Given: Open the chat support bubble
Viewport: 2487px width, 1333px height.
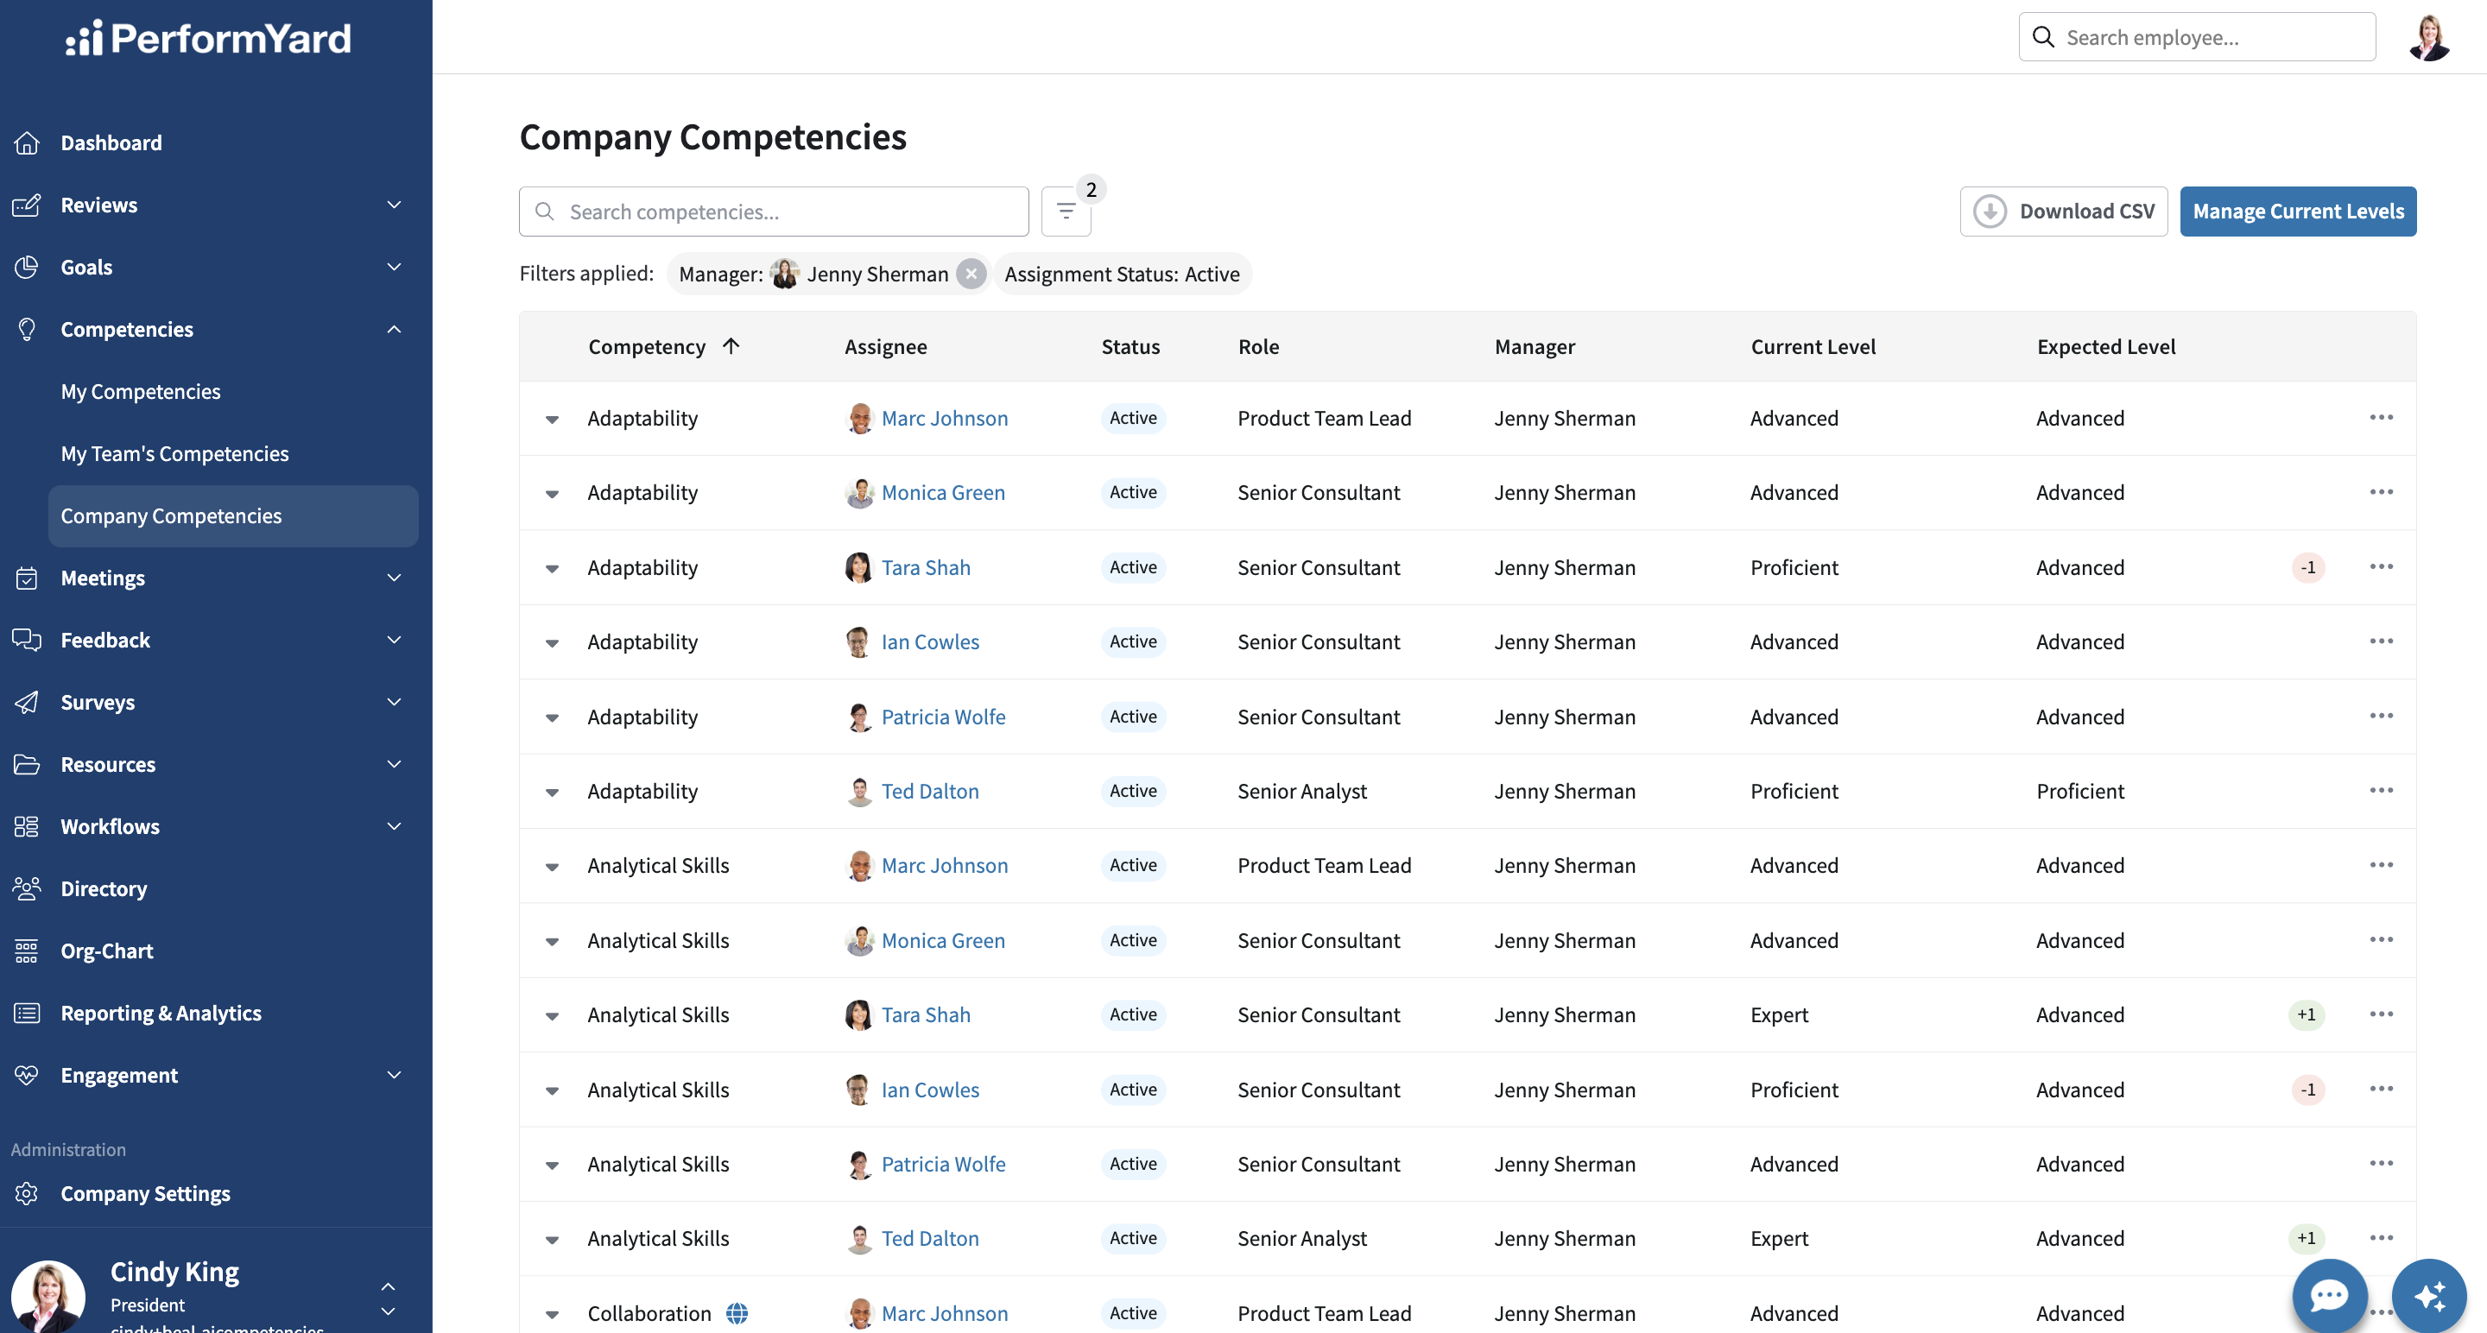Looking at the screenshot, I should pyautogui.click(x=2329, y=1295).
